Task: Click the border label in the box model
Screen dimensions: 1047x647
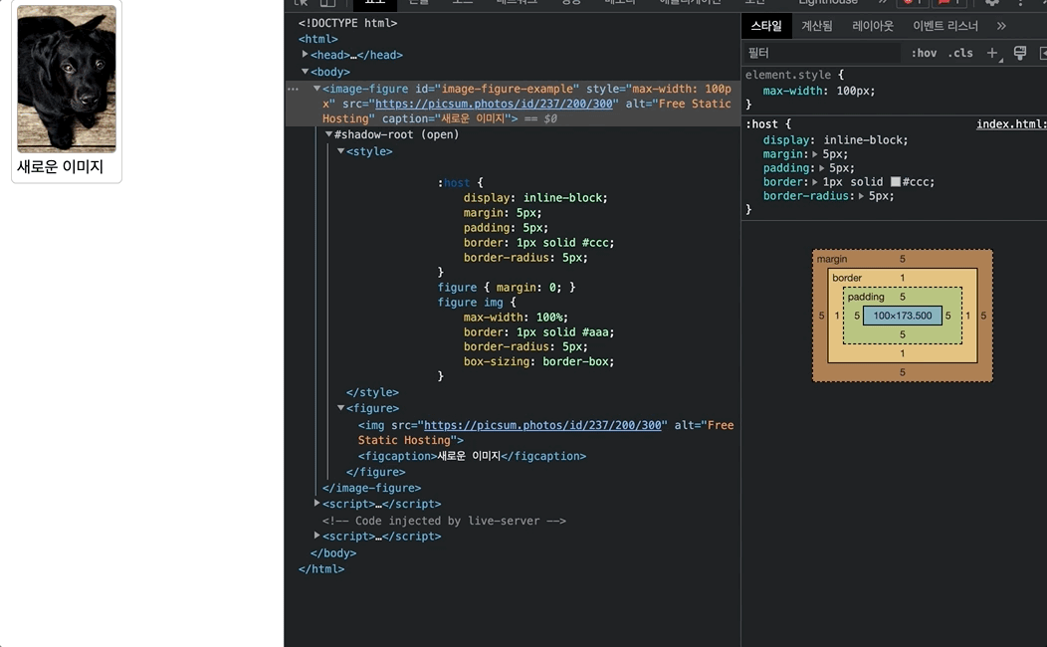Action: point(847,278)
